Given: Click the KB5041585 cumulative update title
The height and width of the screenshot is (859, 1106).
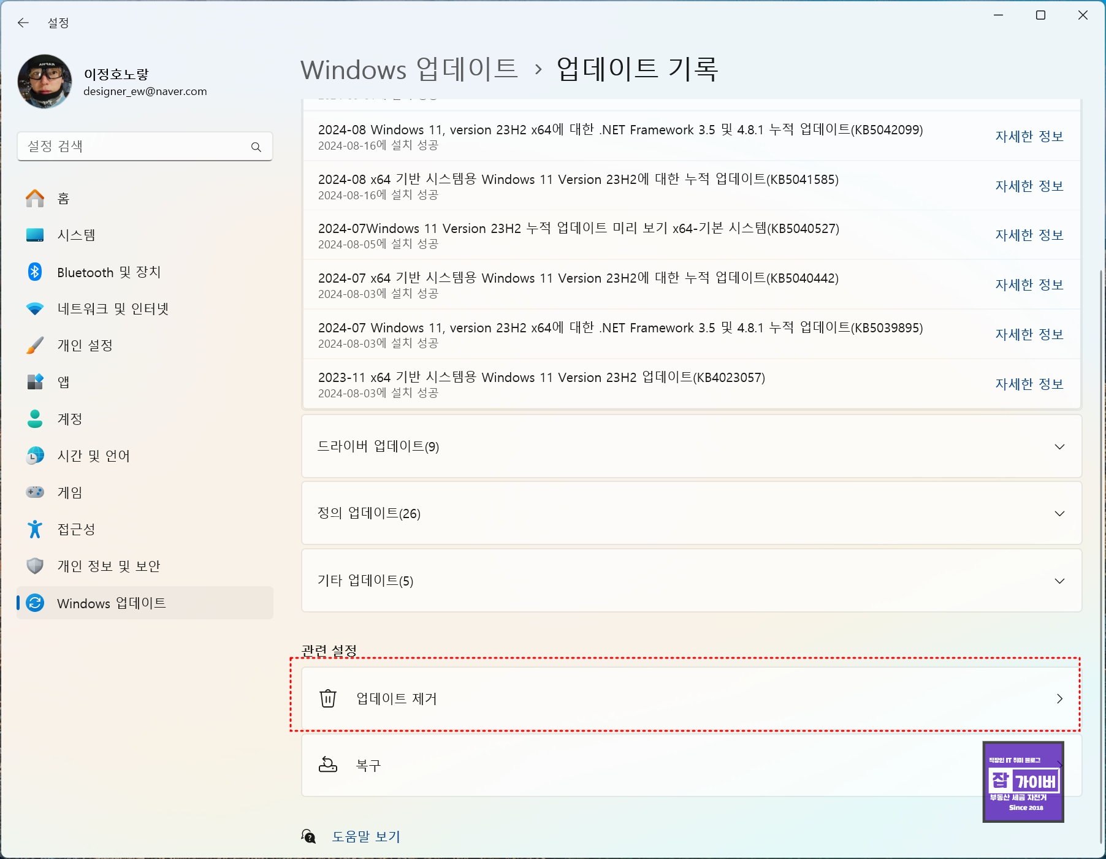Looking at the screenshot, I should click(x=578, y=179).
